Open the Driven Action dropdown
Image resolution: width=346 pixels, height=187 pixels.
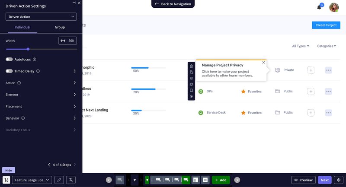pos(41,17)
